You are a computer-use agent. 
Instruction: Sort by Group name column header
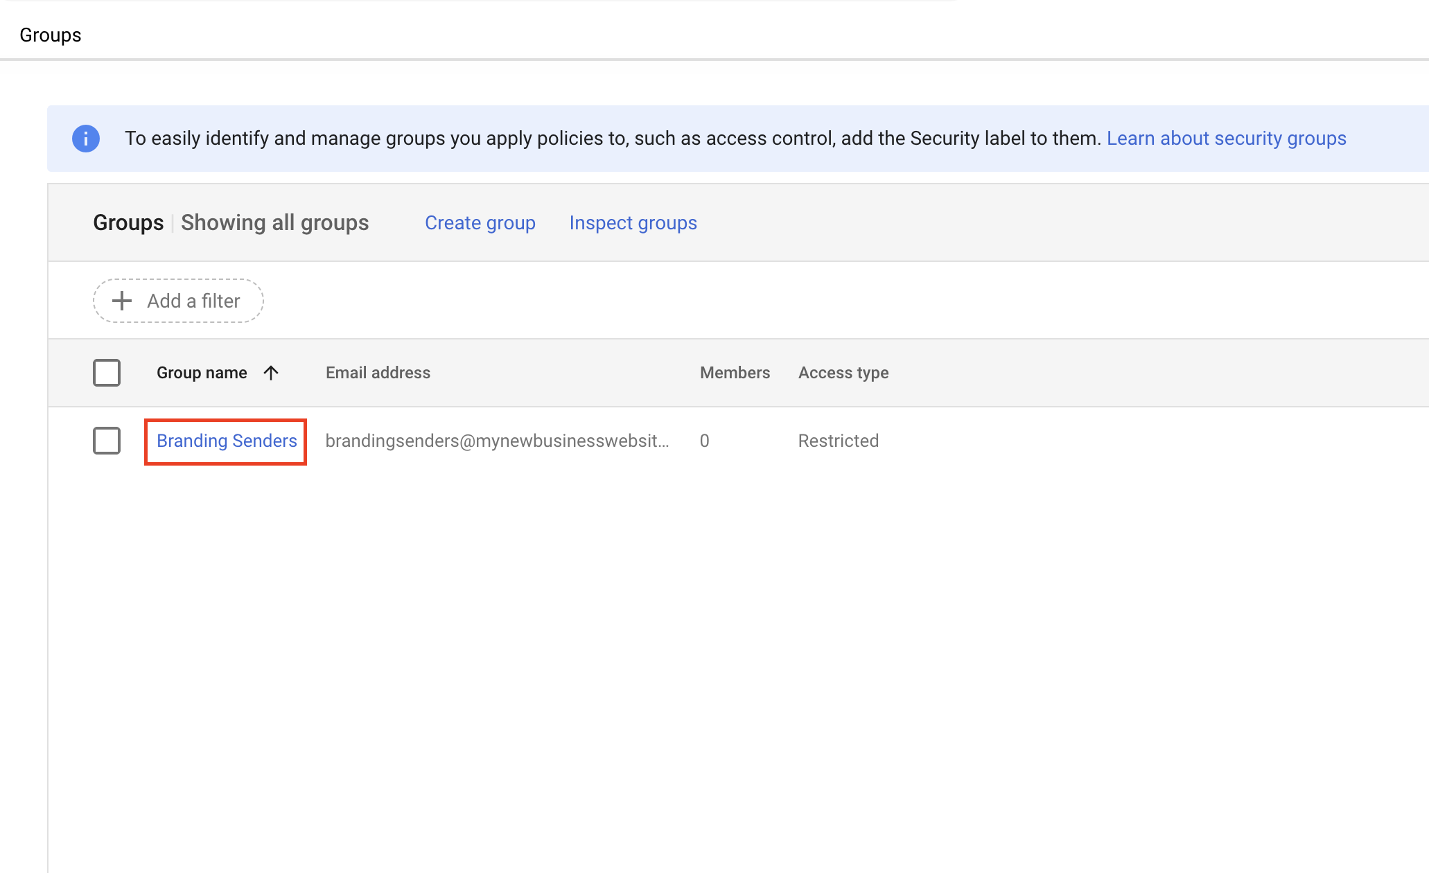pos(202,373)
